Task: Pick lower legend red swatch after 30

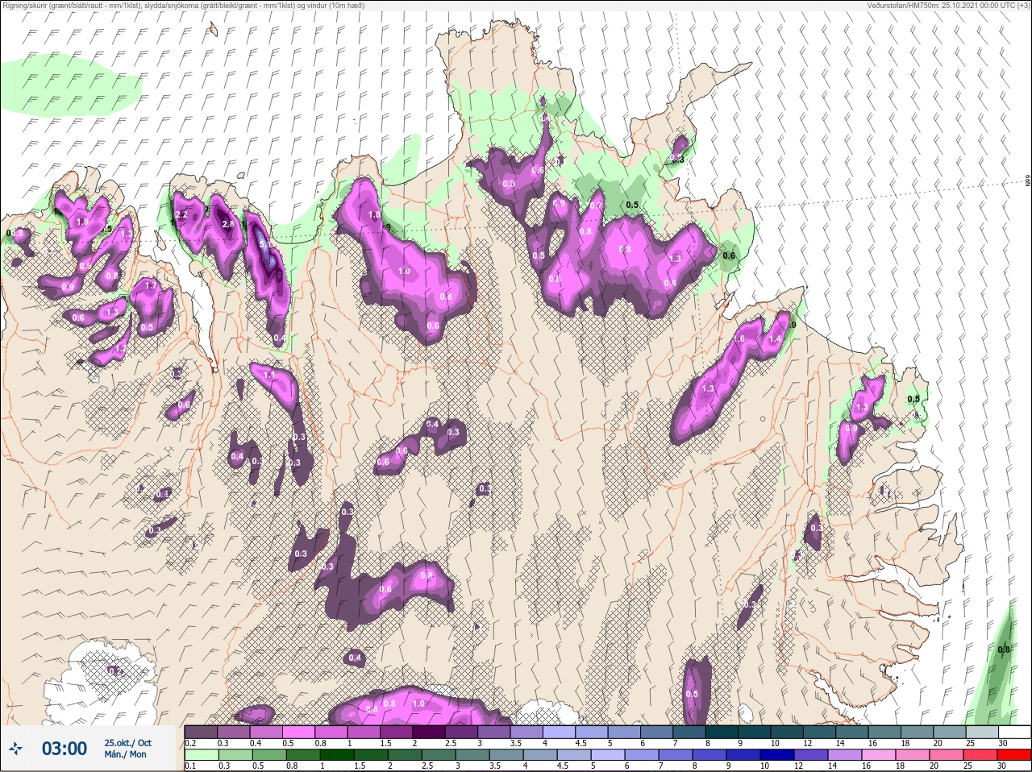Action: 1014,754
